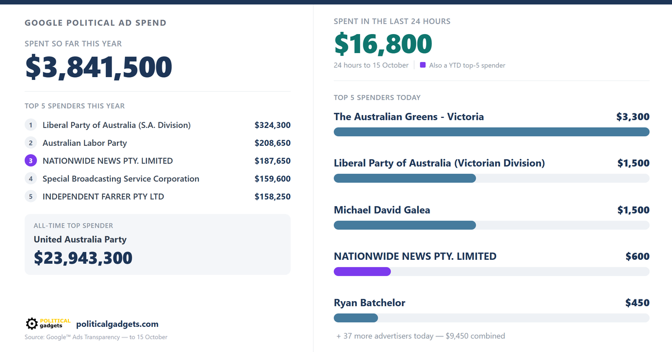672x352 pixels.
Task: Click 'Also a YTD top-5 spender' legend text
Action: point(467,65)
